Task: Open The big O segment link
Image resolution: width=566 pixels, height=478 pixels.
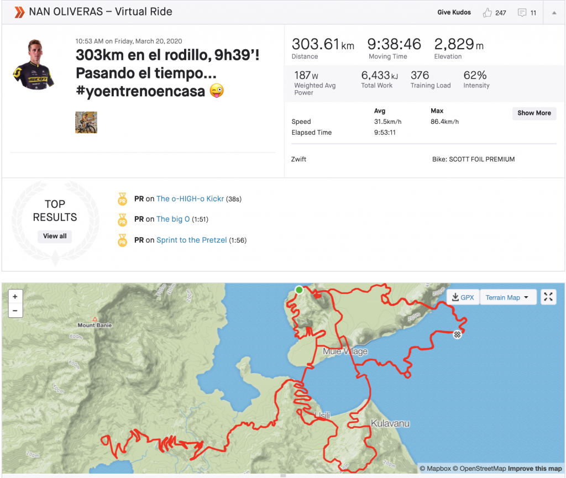Action: pos(173,219)
